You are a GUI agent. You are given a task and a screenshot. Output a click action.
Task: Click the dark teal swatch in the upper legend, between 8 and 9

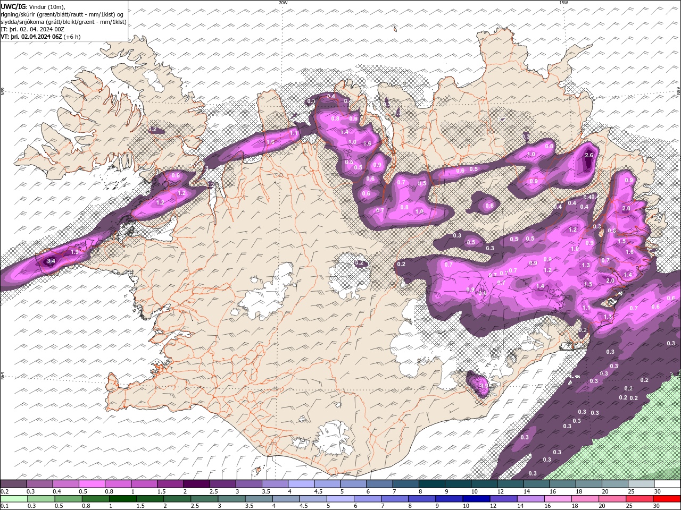(x=431, y=484)
